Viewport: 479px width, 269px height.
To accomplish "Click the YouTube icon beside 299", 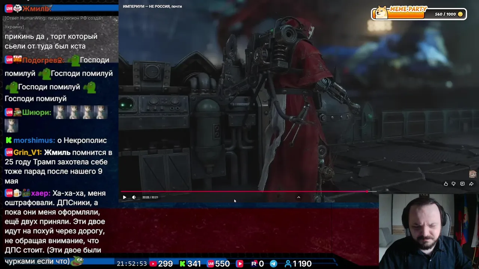I will pos(153,264).
